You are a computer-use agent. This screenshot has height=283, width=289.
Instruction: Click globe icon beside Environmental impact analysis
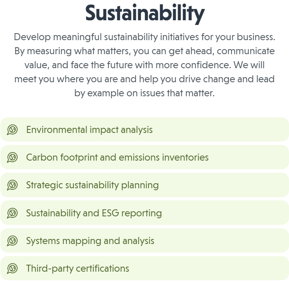[12, 130]
